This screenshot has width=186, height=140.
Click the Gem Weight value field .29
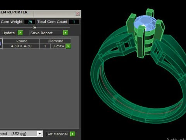(29, 22)
